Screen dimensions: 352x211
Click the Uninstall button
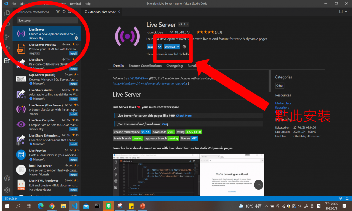coord(170,47)
